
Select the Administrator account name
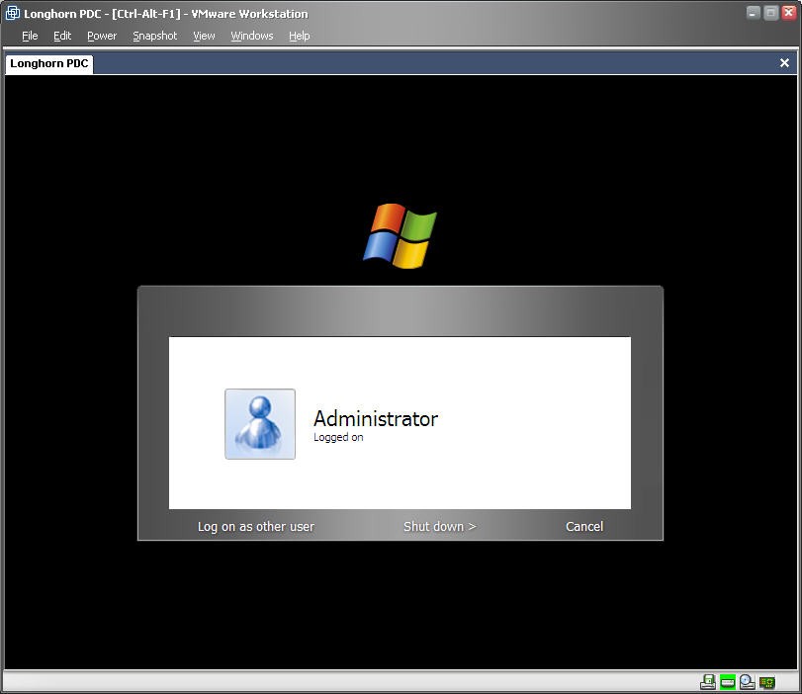tap(376, 419)
